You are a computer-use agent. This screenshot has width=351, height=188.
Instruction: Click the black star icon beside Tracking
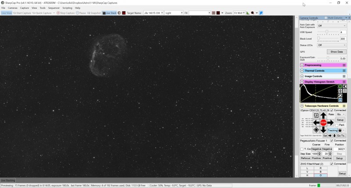pyautogui.click(x=340, y=130)
